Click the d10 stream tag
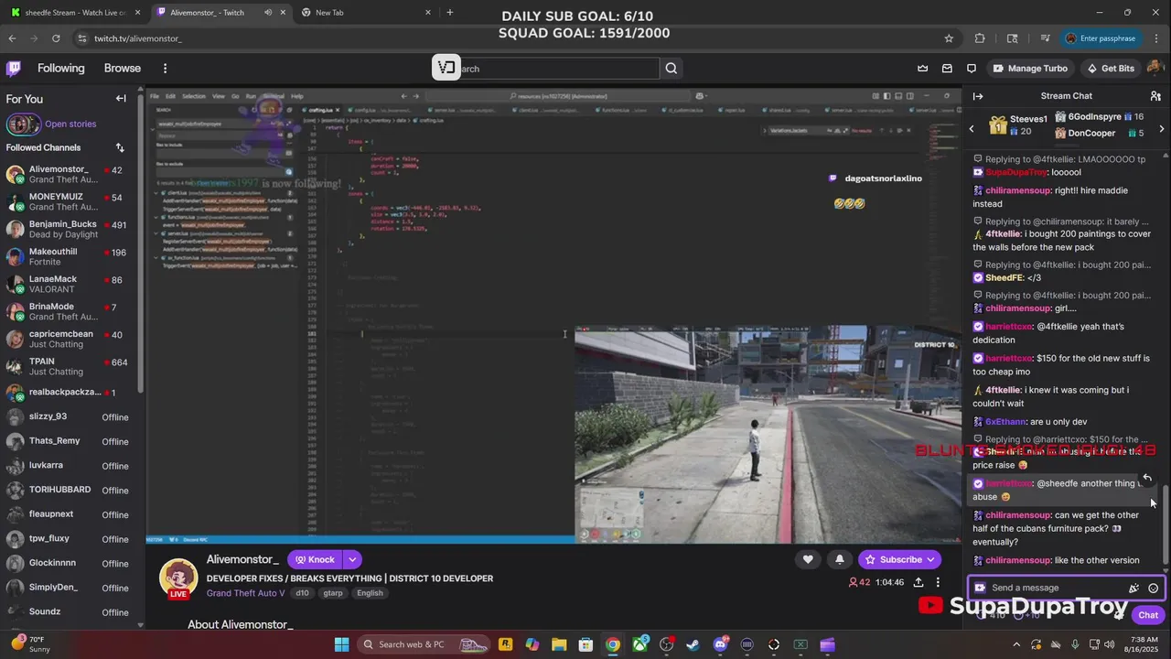1171x659 pixels. click(302, 593)
